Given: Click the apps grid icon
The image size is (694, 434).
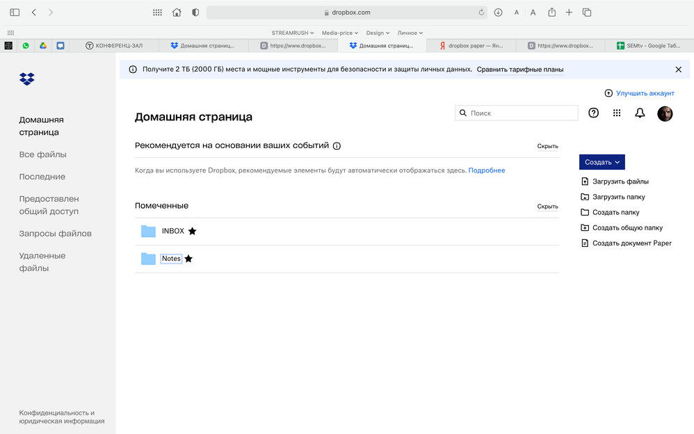Looking at the screenshot, I should click(x=617, y=112).
